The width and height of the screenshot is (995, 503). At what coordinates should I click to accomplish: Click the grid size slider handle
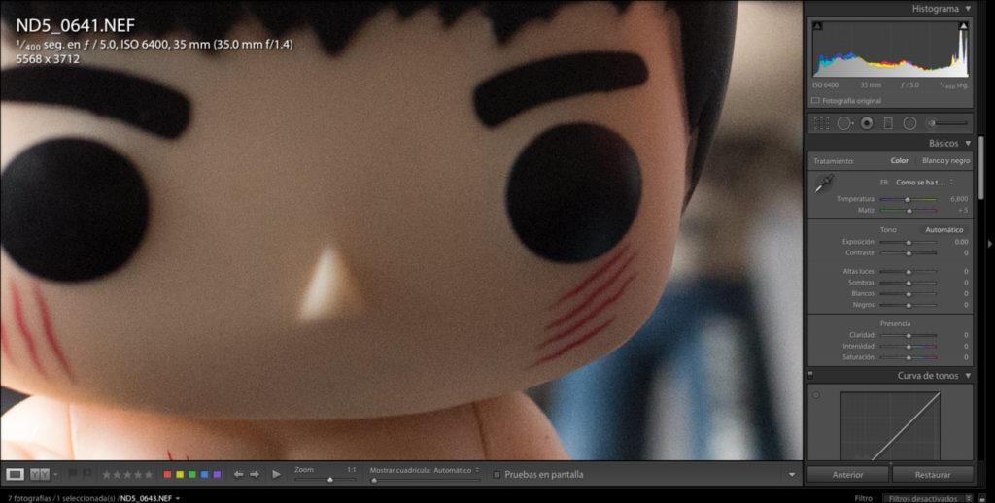tap(374, 480)
